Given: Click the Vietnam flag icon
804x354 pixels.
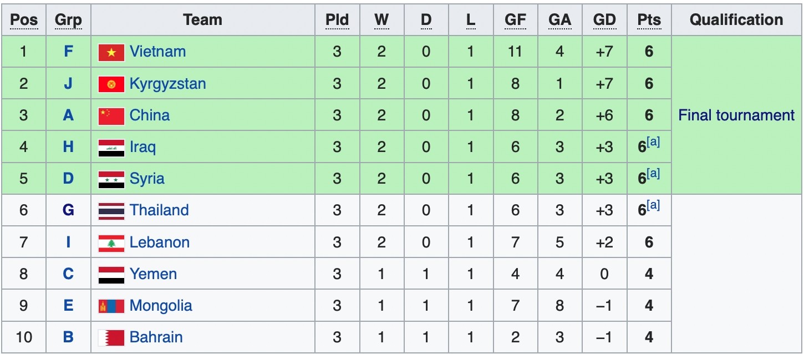Looking at the screenshot, I should [x=111, y=52].
